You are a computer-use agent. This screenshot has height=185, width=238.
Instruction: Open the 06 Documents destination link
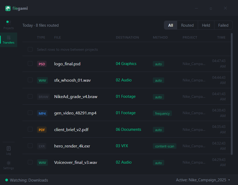129,129
